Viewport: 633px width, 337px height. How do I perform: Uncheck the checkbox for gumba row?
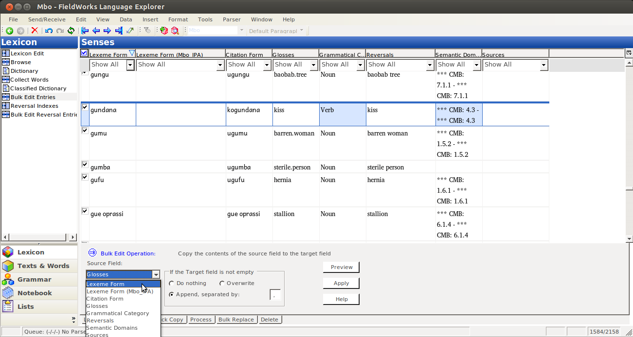[85, 165]
